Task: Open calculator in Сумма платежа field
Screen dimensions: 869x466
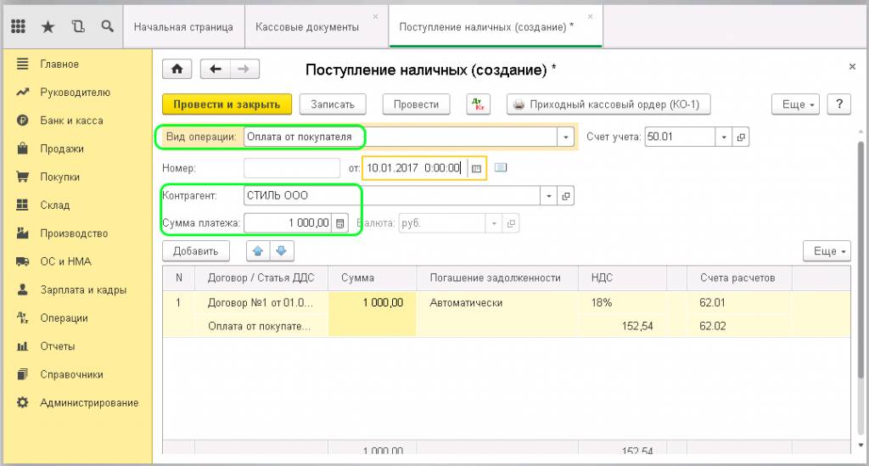Action: click(339, 223)
